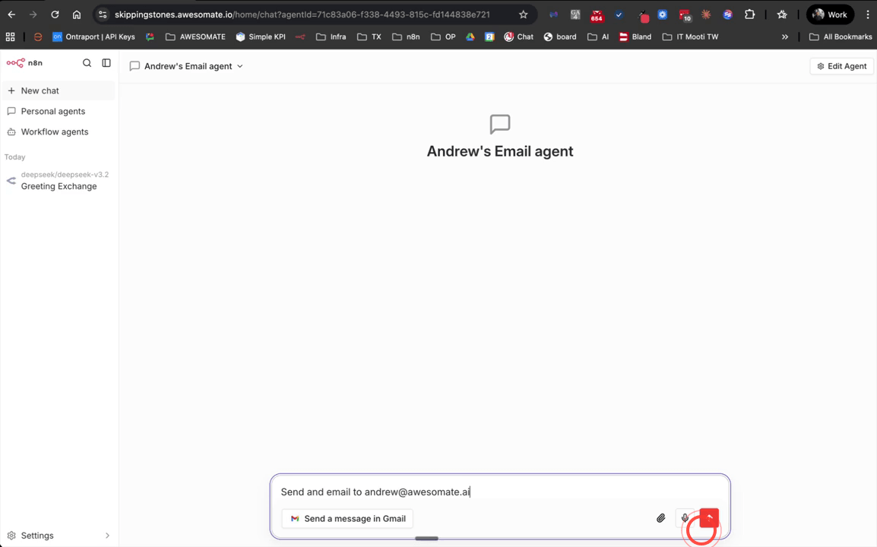Viewport: 877px width, 547px height.
Task: Select the Send a message in Gmail action
Action: tap(347, 518)
